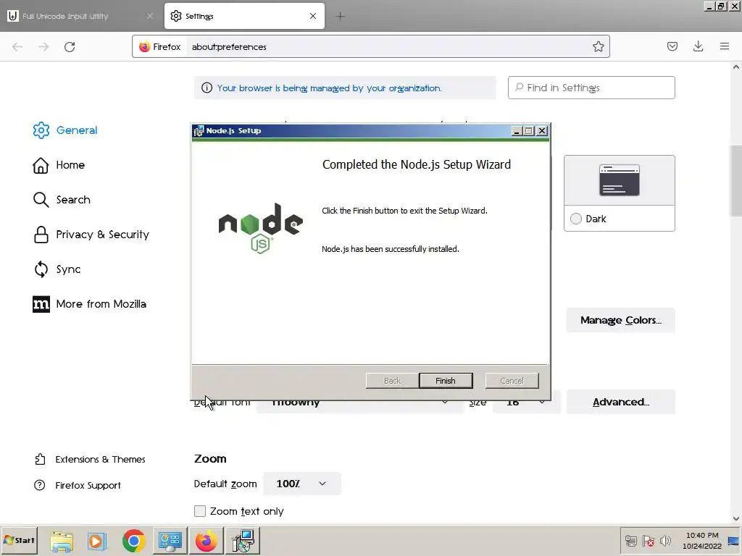This screenshot has height=556, width=742.
Task: Open Firefox Support link
Action: [77, 485]
